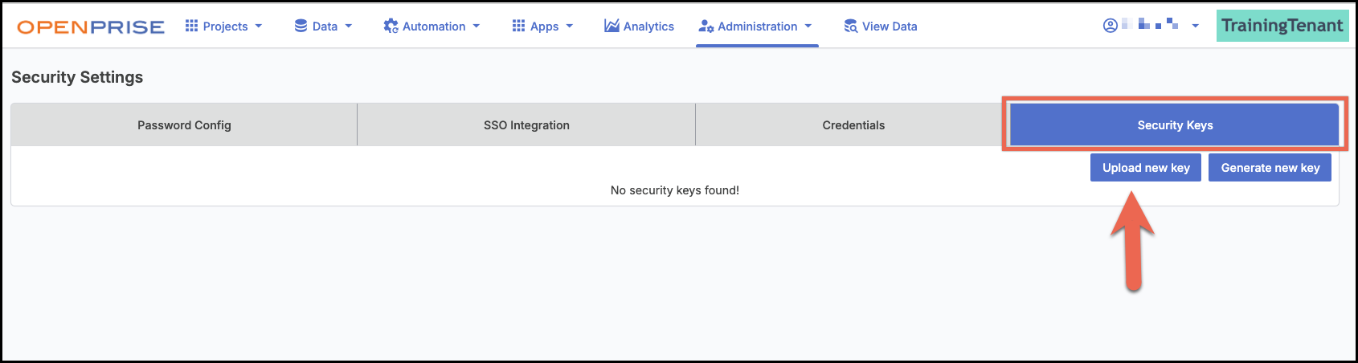
Task: Open the user account dropdown arrow
Action: pos(1195,26)
